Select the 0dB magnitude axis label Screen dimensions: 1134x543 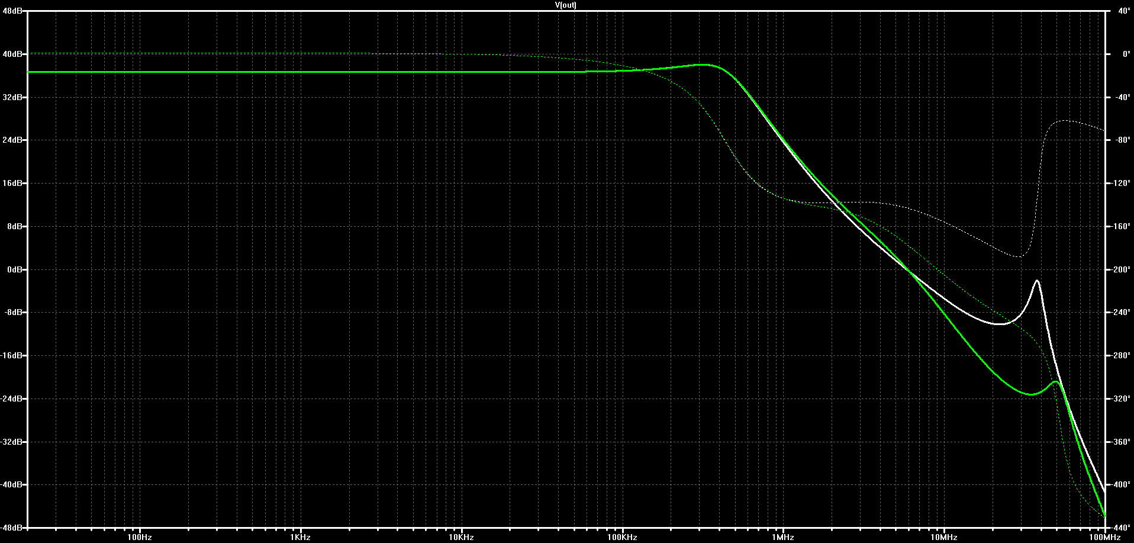point(14,269)
